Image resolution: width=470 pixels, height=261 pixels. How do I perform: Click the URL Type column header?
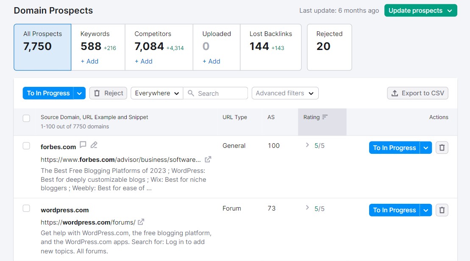point(235,117)
